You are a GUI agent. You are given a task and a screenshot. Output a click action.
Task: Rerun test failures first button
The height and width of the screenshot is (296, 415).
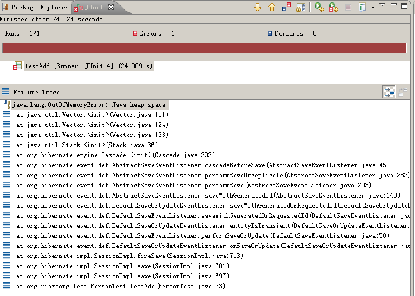tap(334, 7)
